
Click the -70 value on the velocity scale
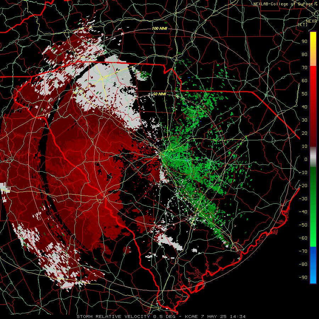303,251
